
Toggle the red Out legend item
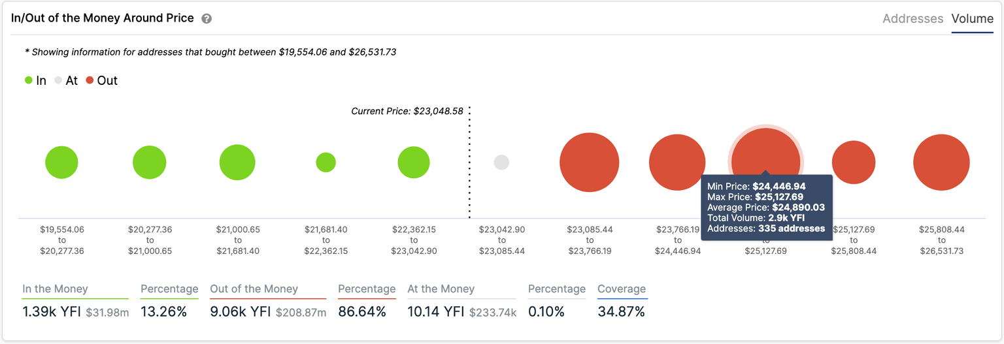pyautogui.click(x=101, y=81)
